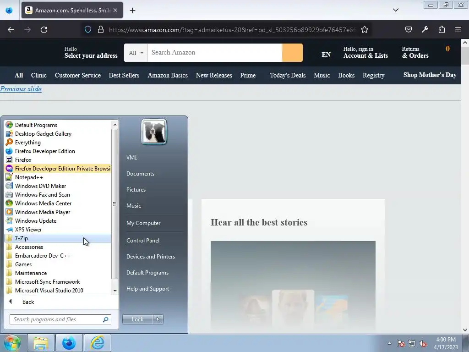Launch Desktop Gadget Gallery
This screenshot has height=352, width=469.
[58, 133]
